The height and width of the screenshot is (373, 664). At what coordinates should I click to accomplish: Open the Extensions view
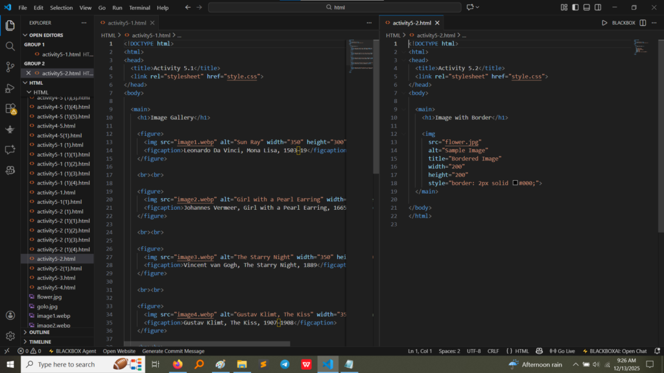click(10, 108)
